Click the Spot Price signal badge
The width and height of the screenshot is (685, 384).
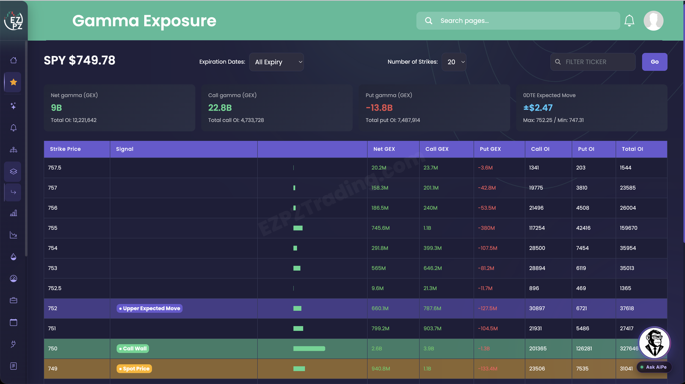click(x=134, y=369)
